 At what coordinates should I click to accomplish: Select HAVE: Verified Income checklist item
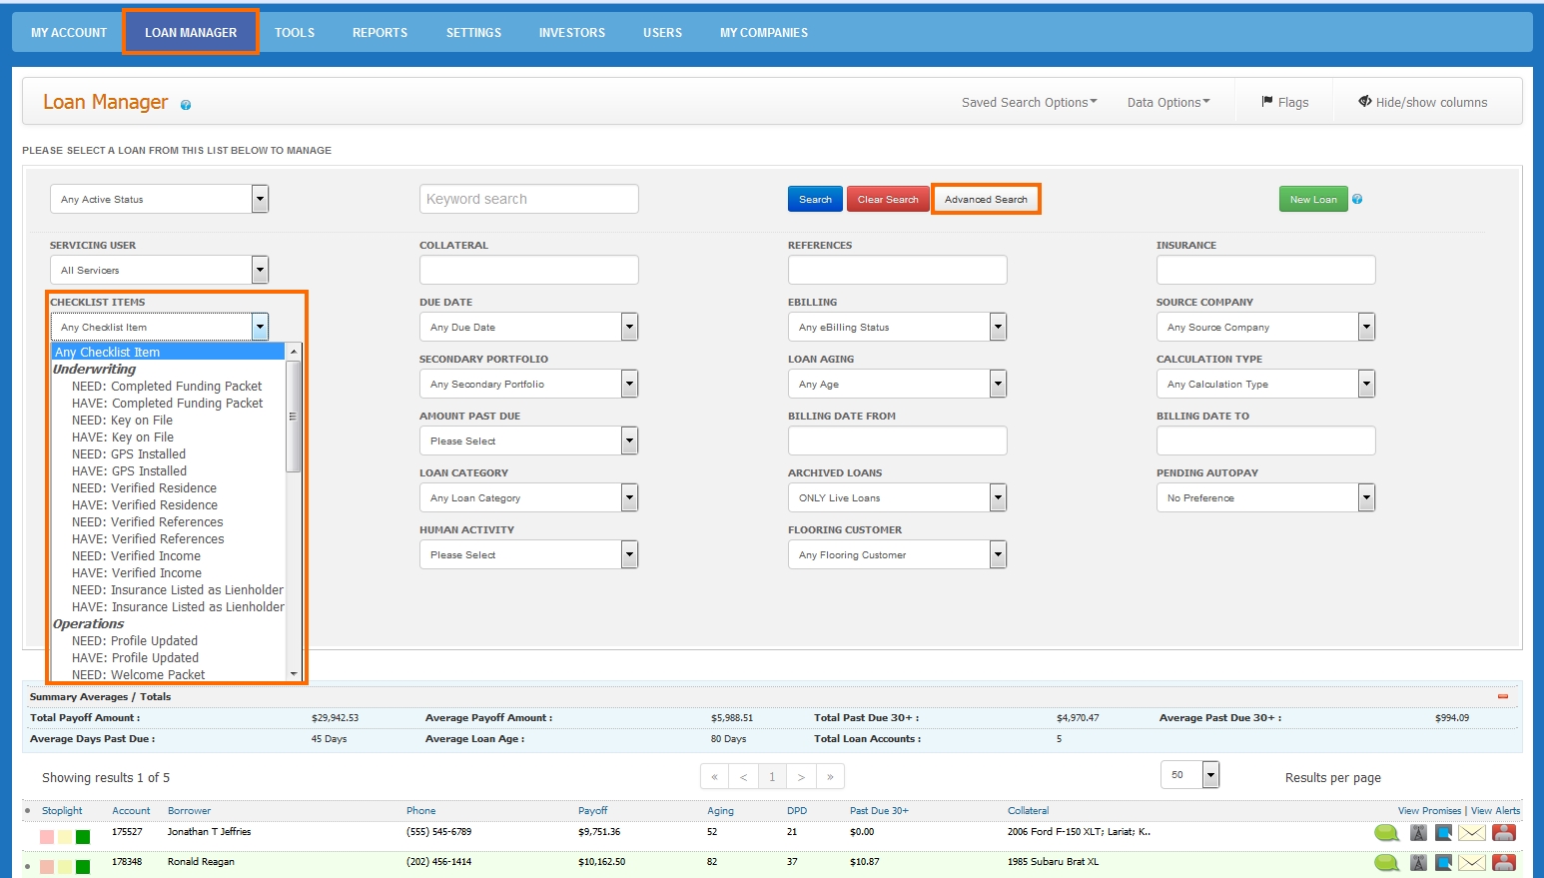point(137,572)
